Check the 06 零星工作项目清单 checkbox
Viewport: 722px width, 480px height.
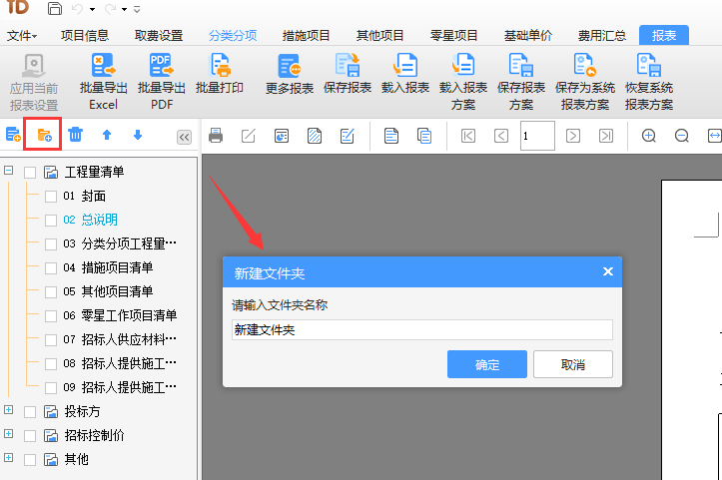coord(51,315)
